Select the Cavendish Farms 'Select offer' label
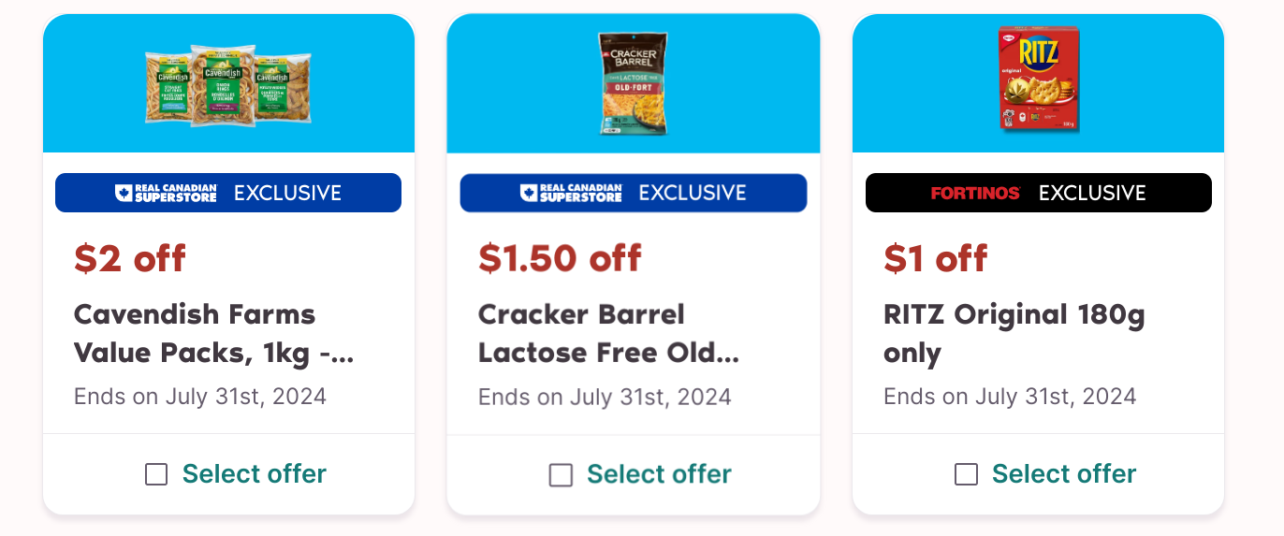 pos(255,474)
